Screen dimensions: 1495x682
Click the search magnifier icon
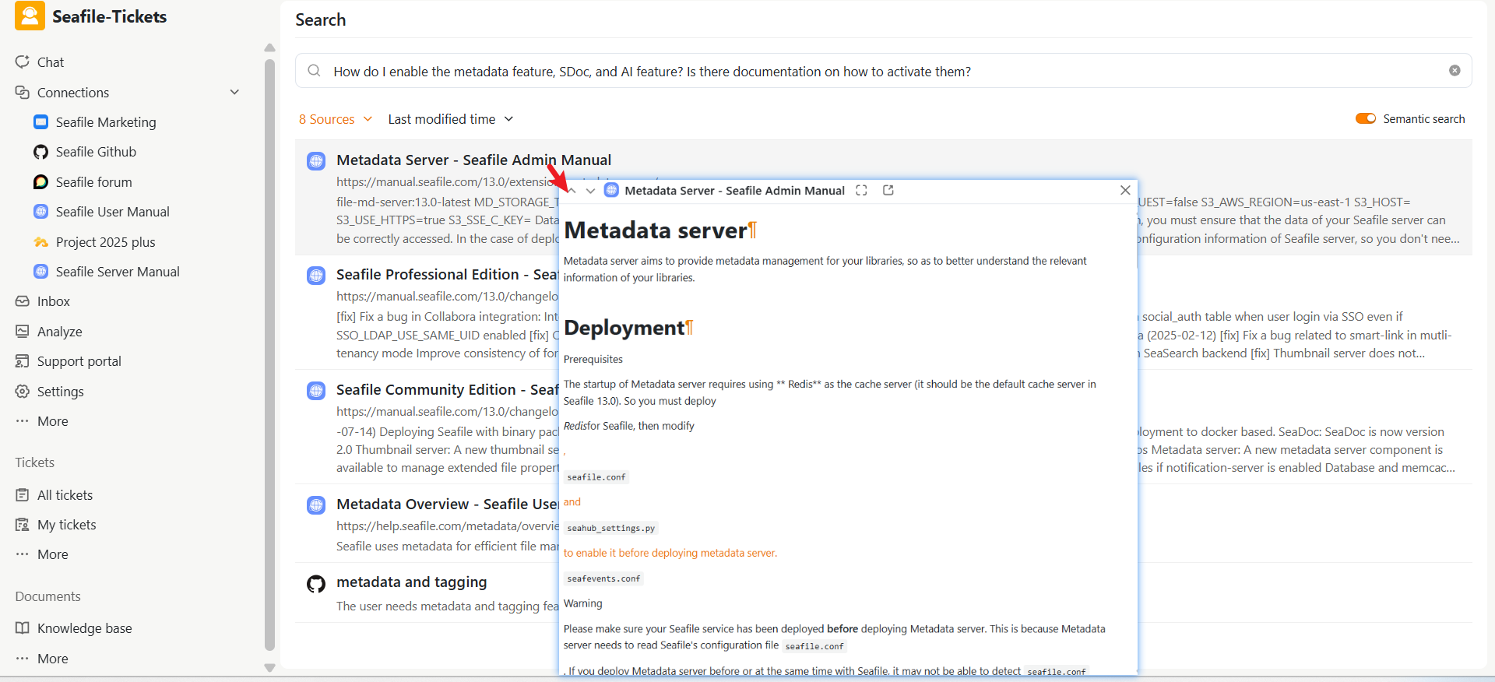[x=314, y=71]
